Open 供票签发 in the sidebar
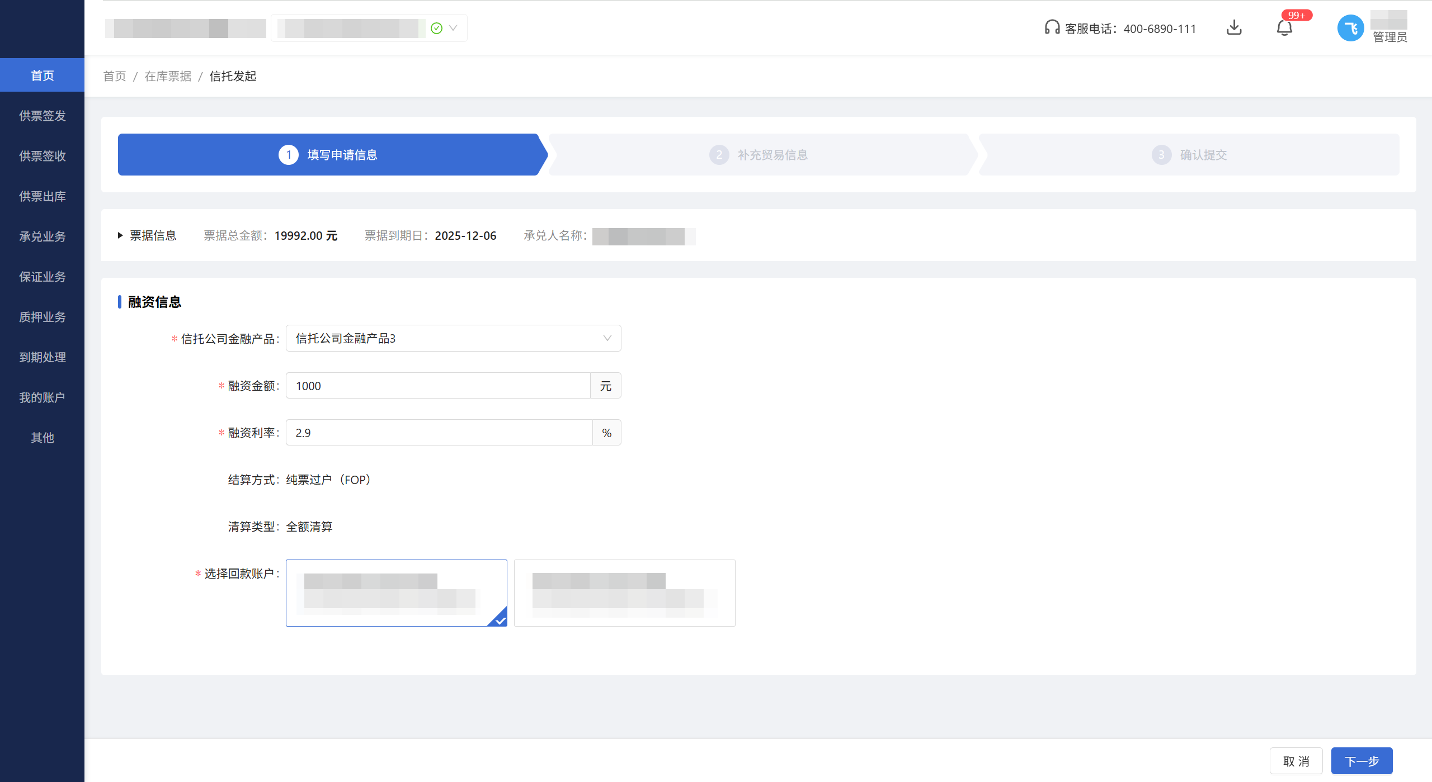 (43, 116)
